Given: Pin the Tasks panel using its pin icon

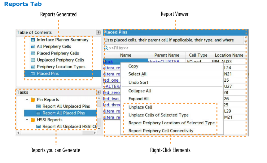Looking at the screenshot, I should tap(98, 92).
